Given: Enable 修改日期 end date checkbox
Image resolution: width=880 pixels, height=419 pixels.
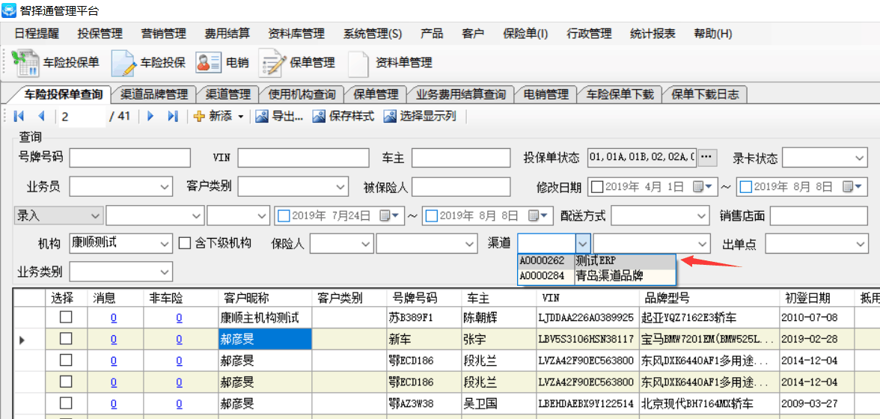Looking at the screenshot, I should click(746, 186).
